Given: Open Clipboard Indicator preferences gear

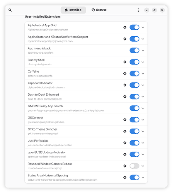Looking at the screenshot, I should pos(125,85).
